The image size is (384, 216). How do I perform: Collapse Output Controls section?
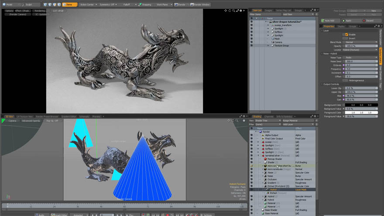[x=322, y=84]
